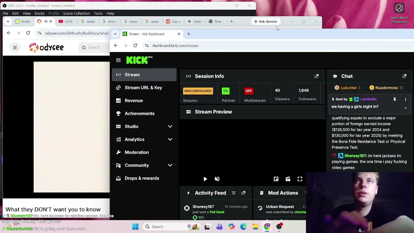Open picture-in-picture for the stream preview
414x233 pixels.
(276, 179)
